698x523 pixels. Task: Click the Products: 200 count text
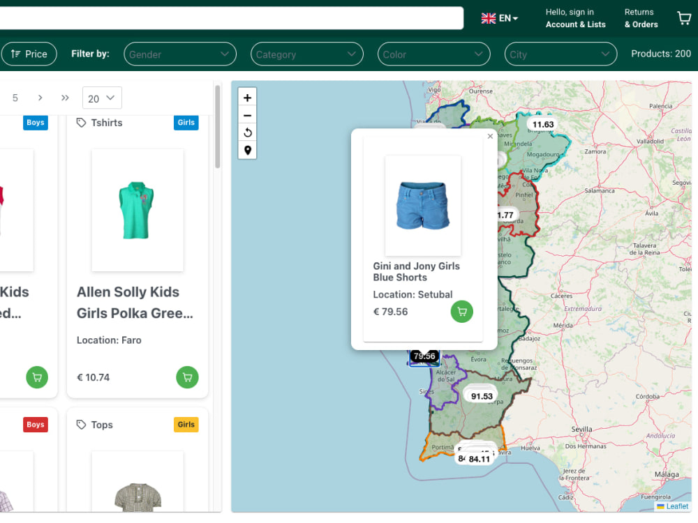pyautogui.click(x=660, y=54)
